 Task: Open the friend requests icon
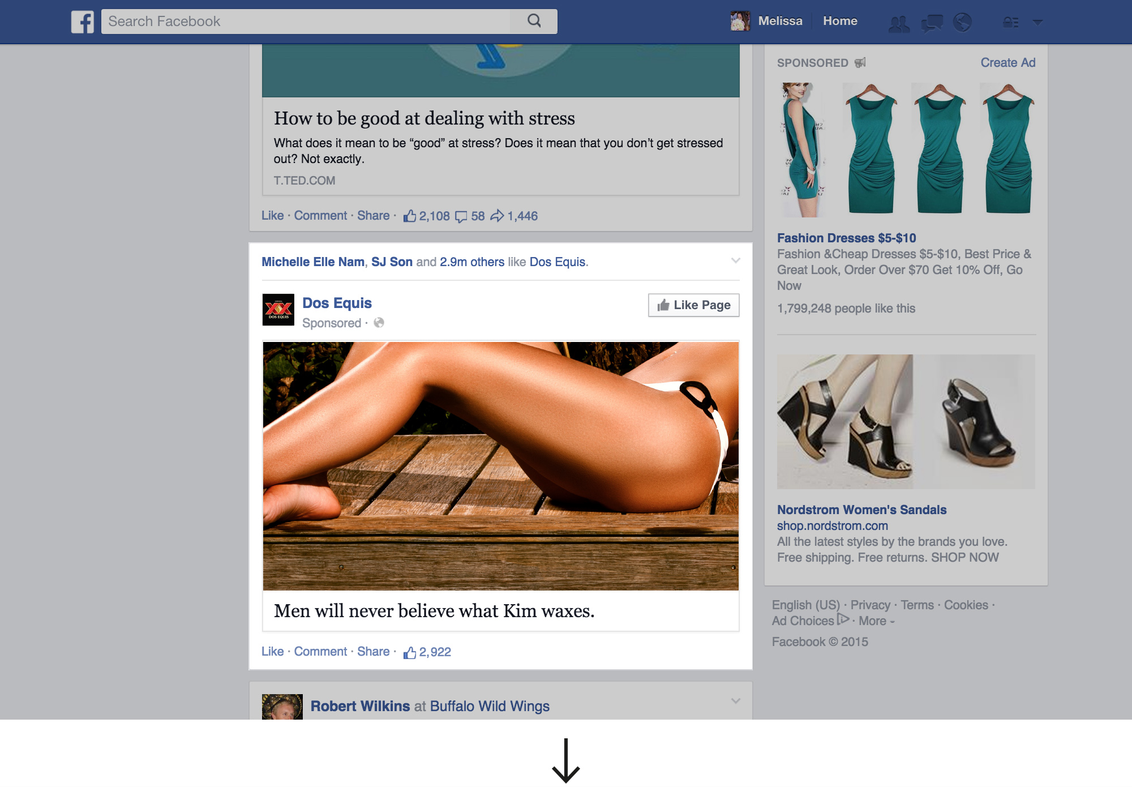pos(899,23)
